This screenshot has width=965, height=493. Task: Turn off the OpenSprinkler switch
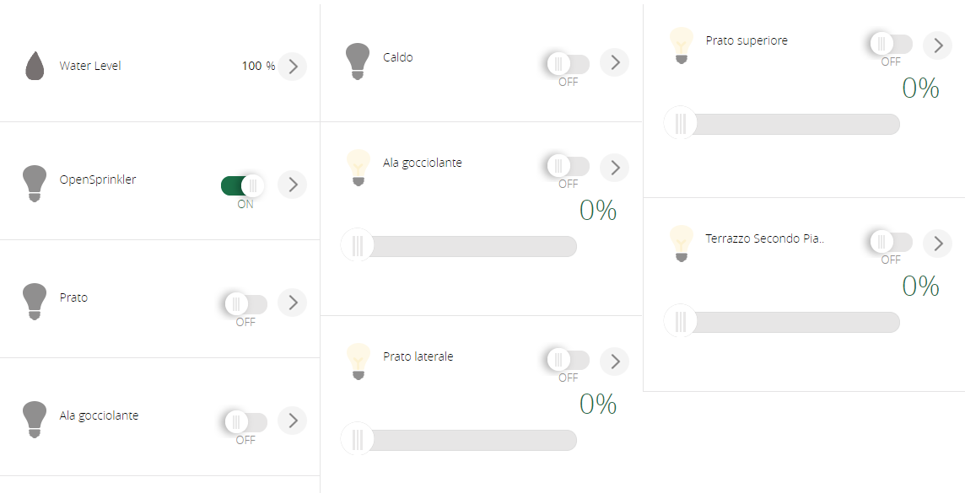(x=242, y=185)
